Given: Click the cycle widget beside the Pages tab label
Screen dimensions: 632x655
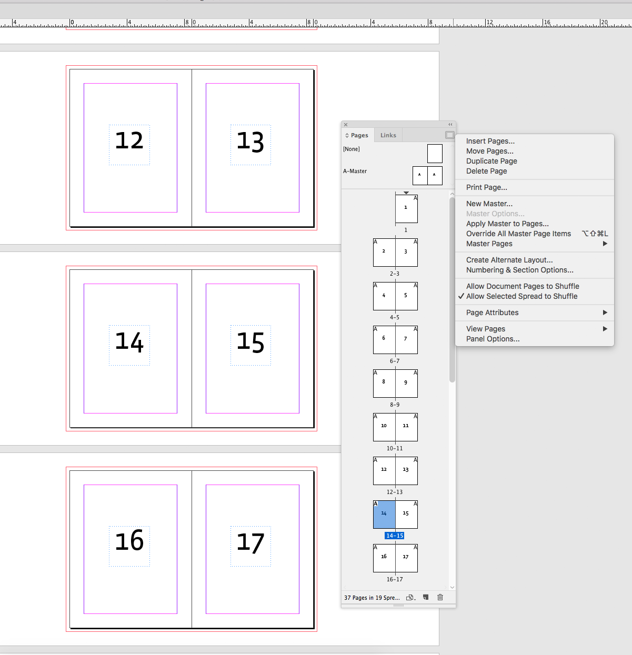Looking at the screenshot, I should coord(347,135).
